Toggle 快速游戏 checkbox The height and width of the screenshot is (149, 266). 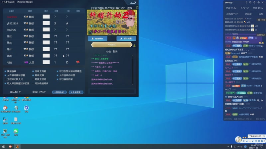5,71
